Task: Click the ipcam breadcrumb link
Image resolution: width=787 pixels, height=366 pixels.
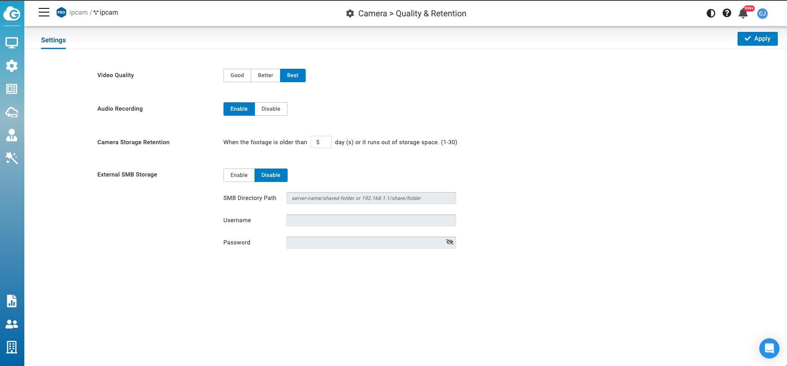Action: coord(78,13)
